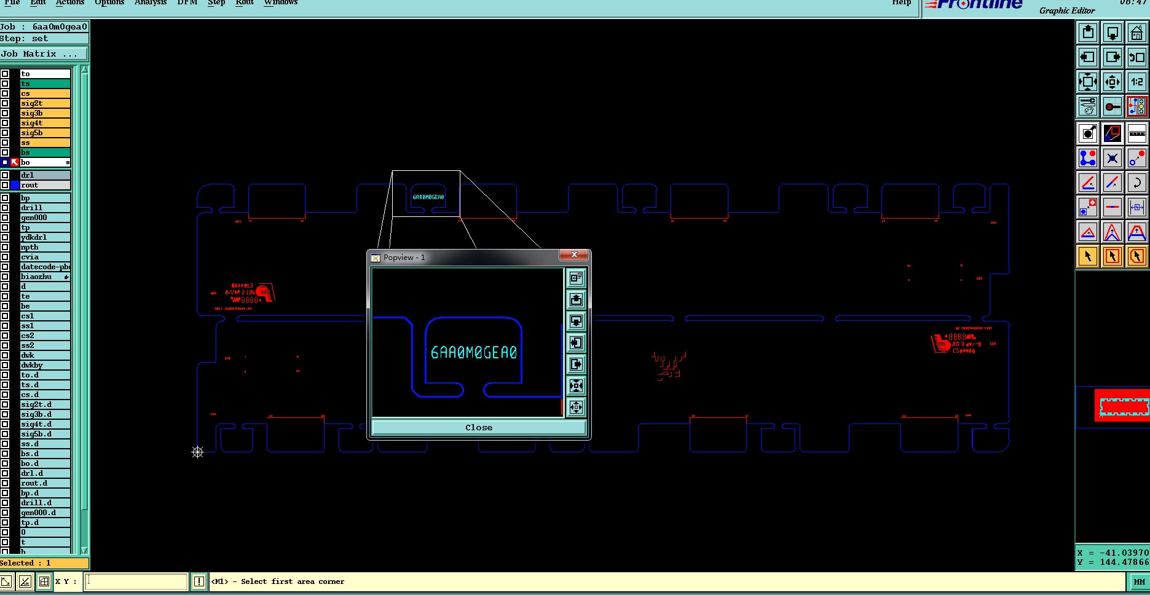Open the Job Matrix dropdown button

44,54
